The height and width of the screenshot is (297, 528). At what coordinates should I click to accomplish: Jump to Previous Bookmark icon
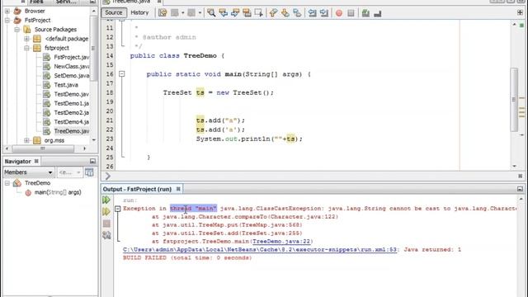click(x=273, y=13)
